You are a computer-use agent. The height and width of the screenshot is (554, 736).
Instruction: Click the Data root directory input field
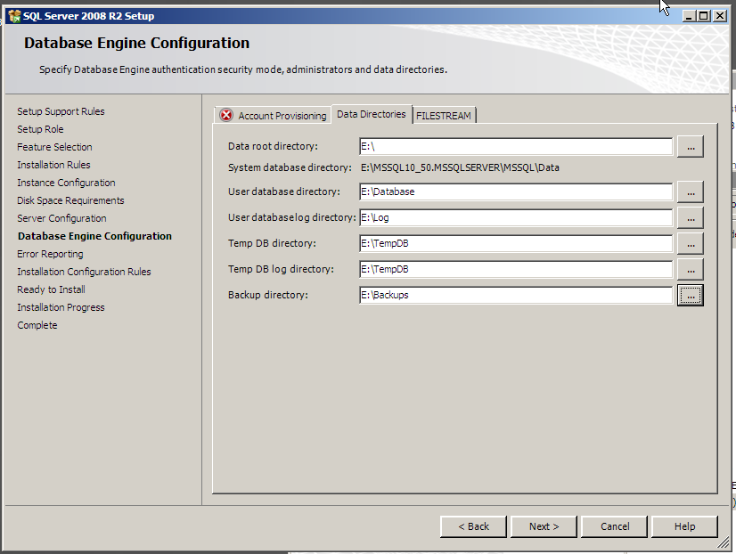pyautogui.click(x=516, y=146)
